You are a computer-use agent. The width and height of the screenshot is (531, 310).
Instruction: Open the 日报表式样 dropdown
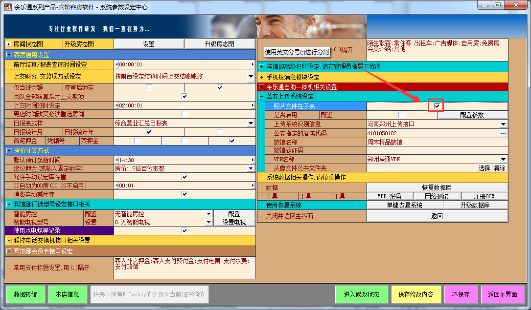coord(251,123)
